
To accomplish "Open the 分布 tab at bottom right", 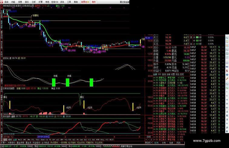I will pyautogui.click(x=164, y=143).
